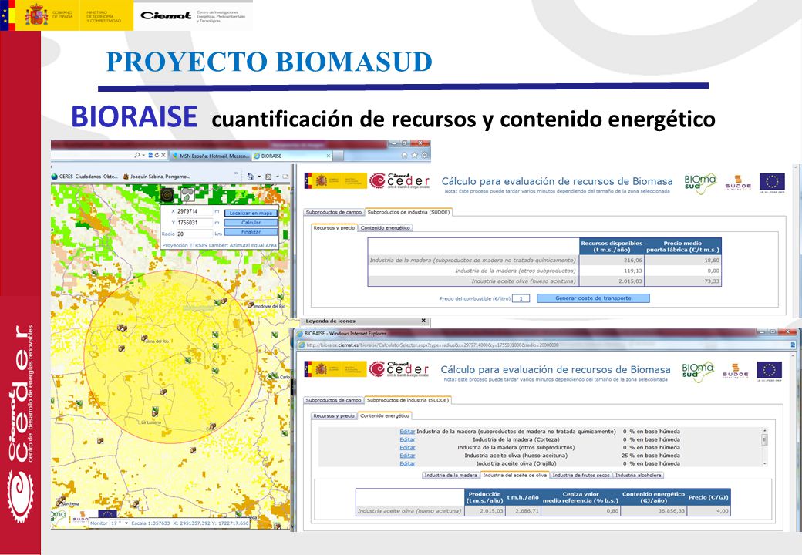
Task: Select Contenido energético tab in upper panel
Action: (385, 228)
